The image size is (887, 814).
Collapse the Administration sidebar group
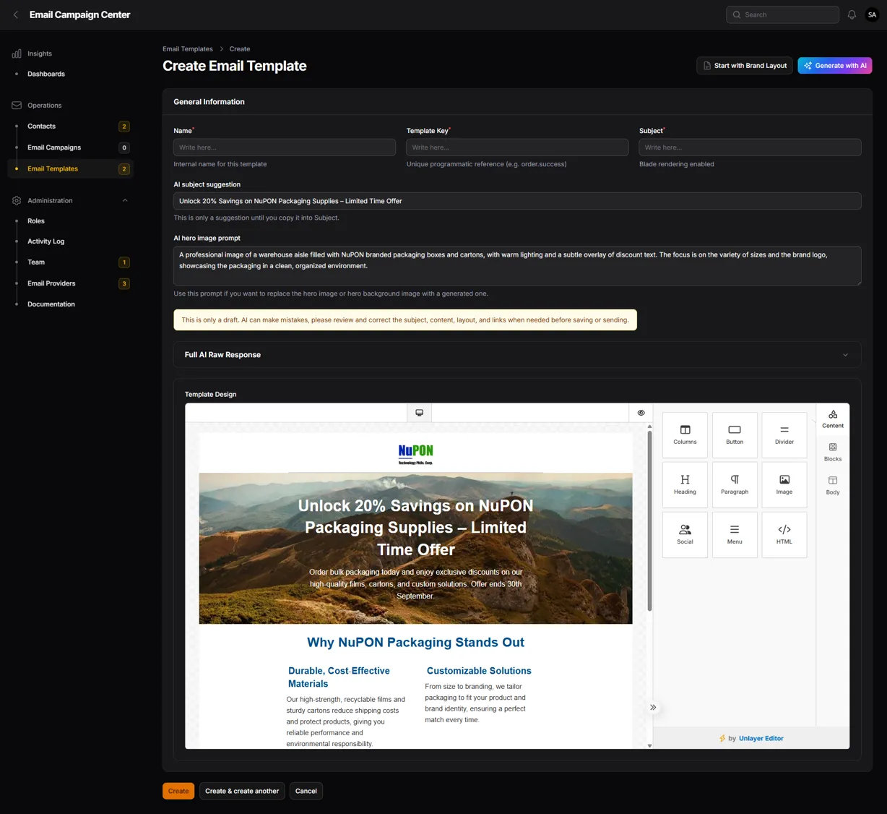click(x=125, y=200)
